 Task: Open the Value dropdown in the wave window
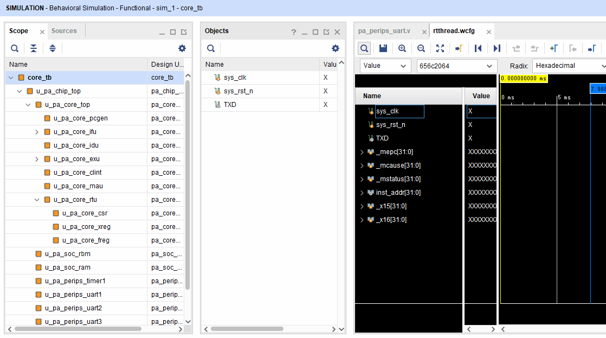click(385, 66)
